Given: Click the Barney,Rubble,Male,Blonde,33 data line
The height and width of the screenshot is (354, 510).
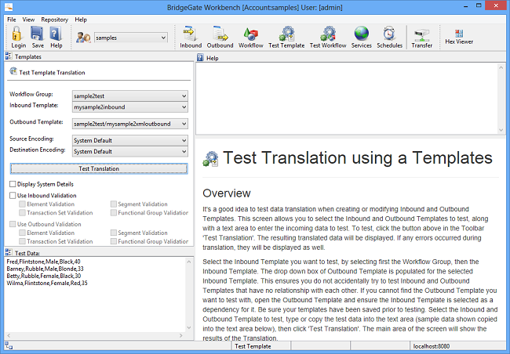Looking at the screenshot, I should click(45, 269).
